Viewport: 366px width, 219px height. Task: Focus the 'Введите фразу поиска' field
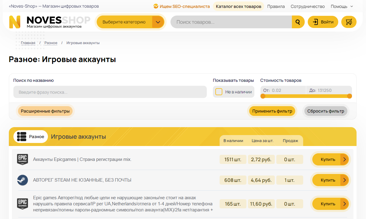tap(110, 92)
